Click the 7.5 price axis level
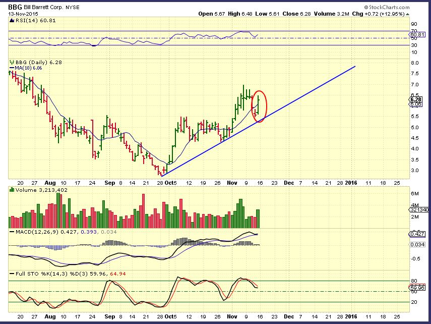 click(x=414, y=74)
